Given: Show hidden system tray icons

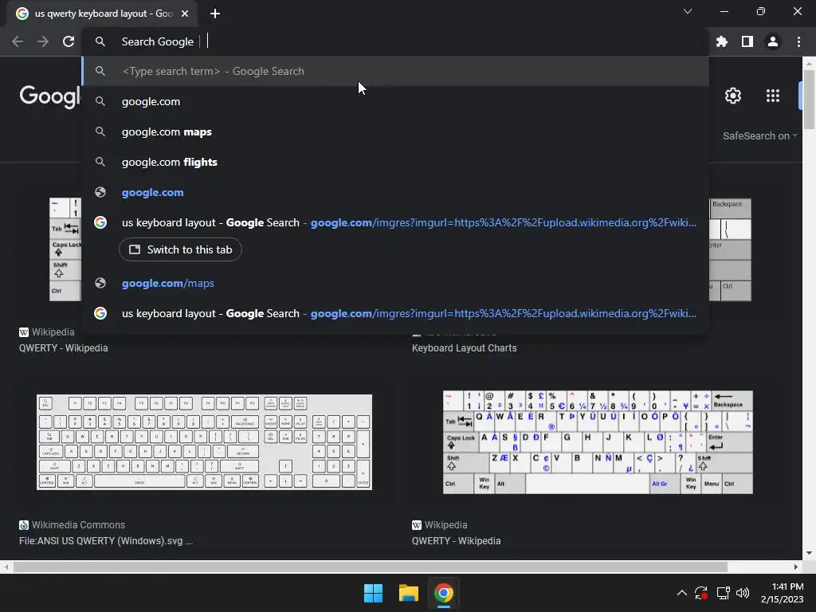Looking at the screenshot, I should coord(682,593).
